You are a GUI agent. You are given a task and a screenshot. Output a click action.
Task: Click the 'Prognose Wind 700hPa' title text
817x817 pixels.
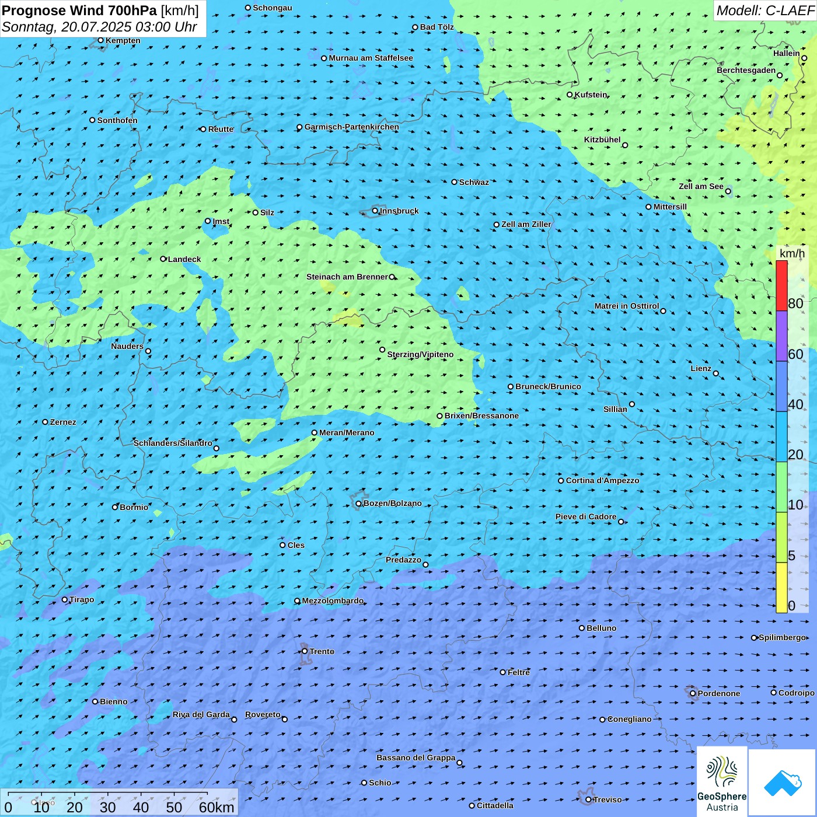tap(79, 11)
